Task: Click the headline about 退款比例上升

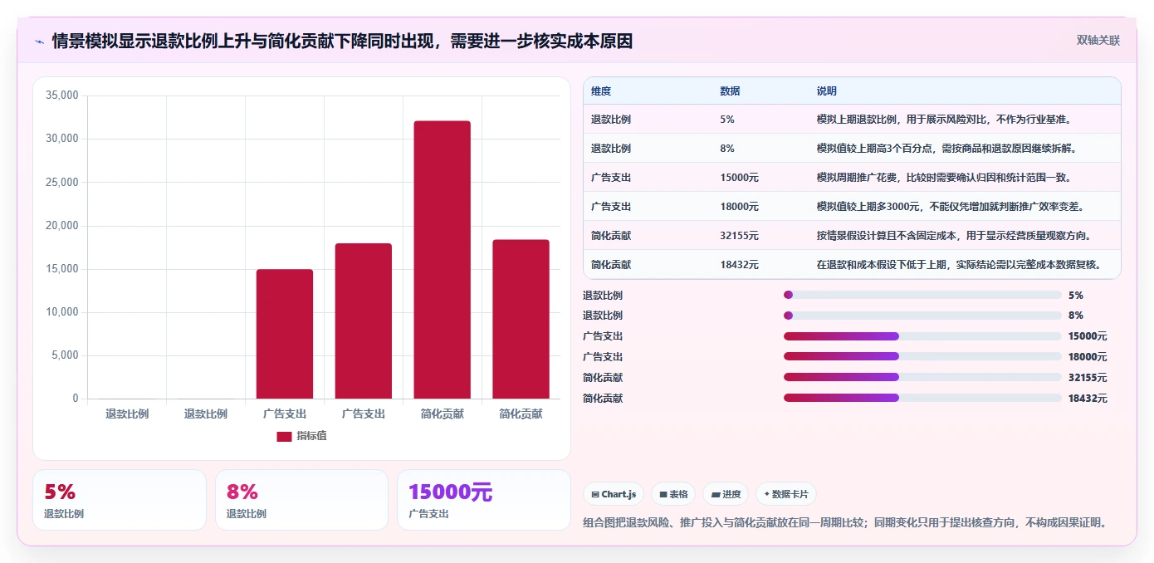Action: click(x=342, y=42)
